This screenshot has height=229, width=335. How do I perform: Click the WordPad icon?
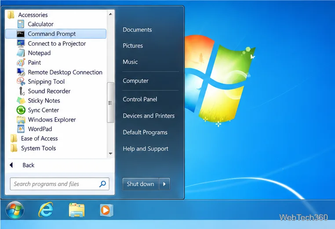tap(21, 129)
